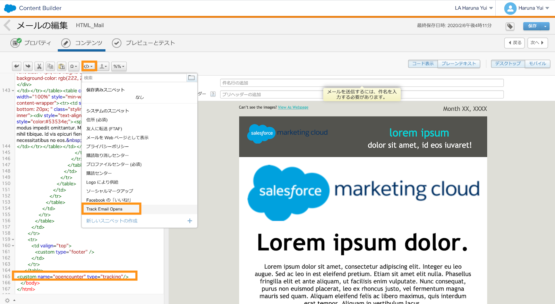The height and width of the screenshot is (304, 555).
Task: Click the 件名行の追加 subject field
Action: pos(362,83)
